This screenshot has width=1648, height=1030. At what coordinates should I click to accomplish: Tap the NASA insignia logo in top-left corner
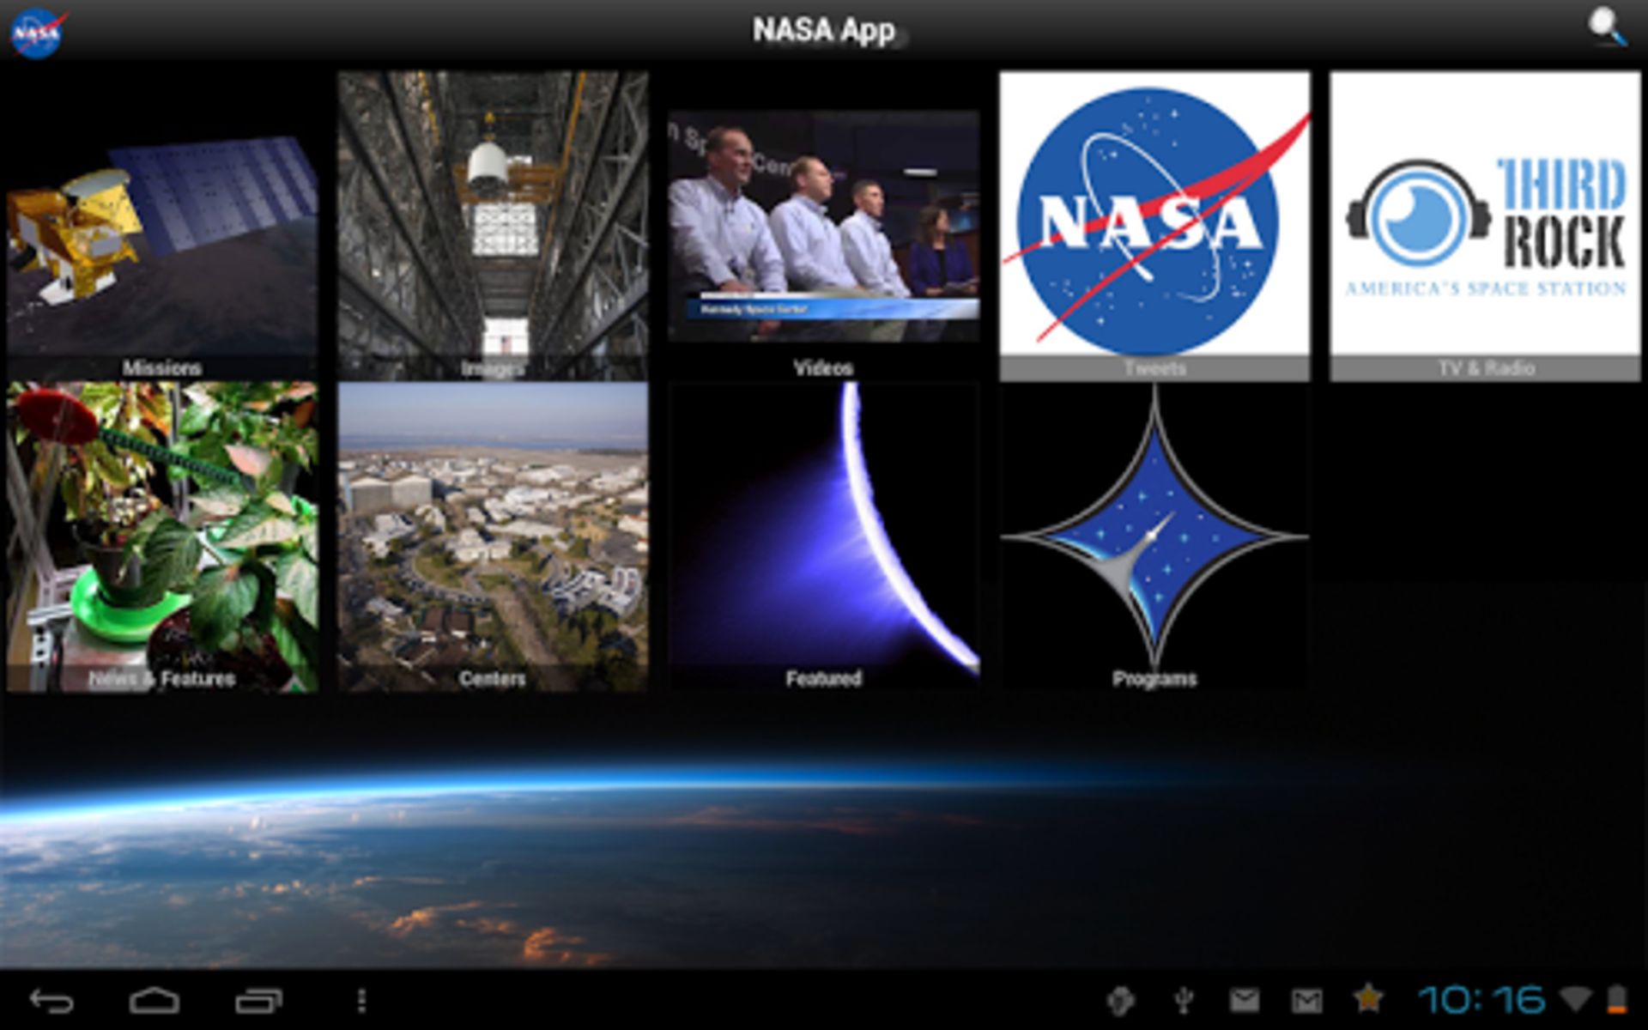(x=38, y=28)
